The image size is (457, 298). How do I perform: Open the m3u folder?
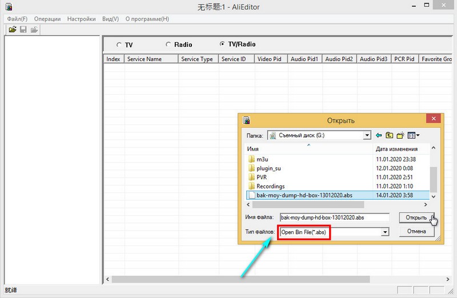click(x=262, y=159)
